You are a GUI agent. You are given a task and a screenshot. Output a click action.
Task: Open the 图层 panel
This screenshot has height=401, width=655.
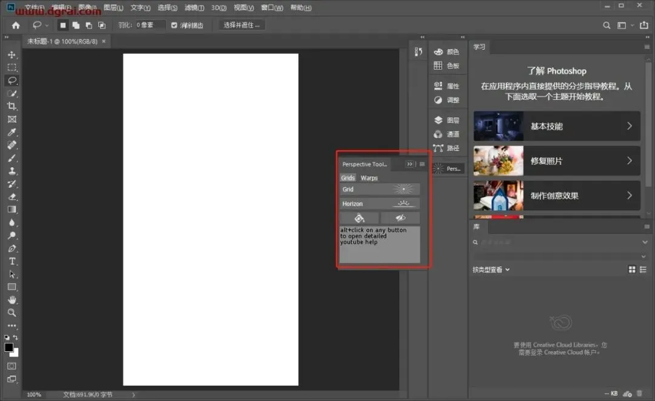click(446, 120)
